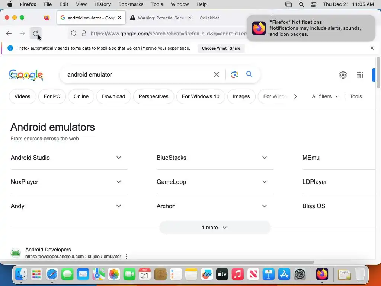This screenshot has width=381, height=286.
Task: Click the android emulator search field
Action: [x=138, y=74]
